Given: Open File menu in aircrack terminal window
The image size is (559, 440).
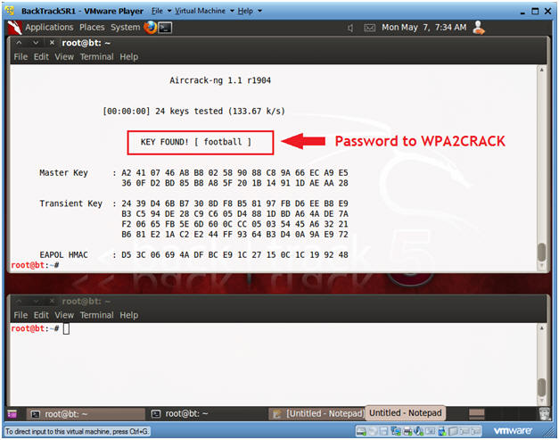Looking at the screenshot, I should [21, 57].
